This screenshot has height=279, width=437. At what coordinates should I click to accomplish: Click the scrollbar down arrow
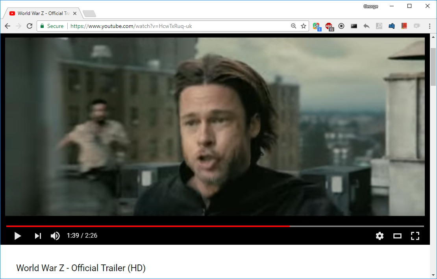[x=433, y=276]
